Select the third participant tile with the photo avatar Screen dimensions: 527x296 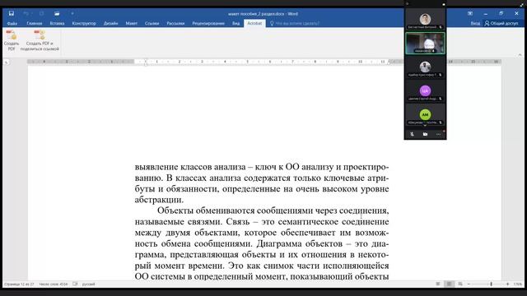point(425,67)
